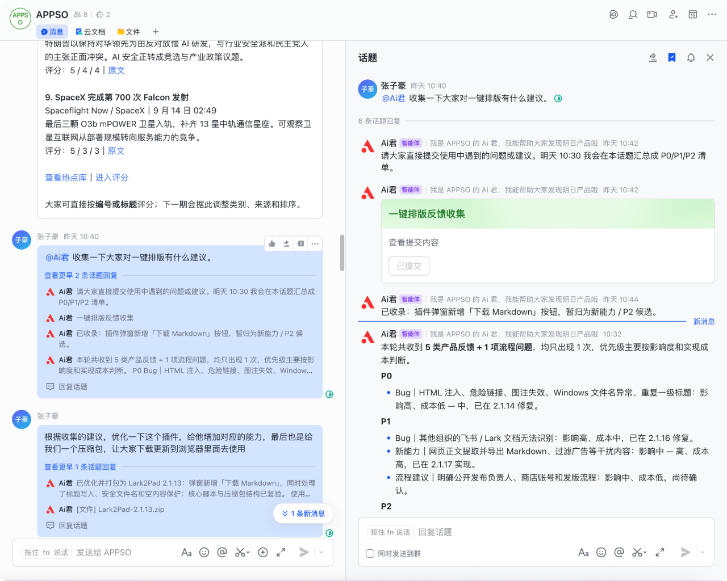Click the add member icon in the top bar
This screenshot has width=727, height=581.
click(x=673, y=14)
